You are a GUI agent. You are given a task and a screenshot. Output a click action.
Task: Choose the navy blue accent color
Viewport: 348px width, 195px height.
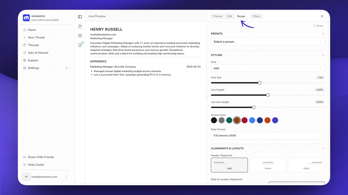point(260,120)
